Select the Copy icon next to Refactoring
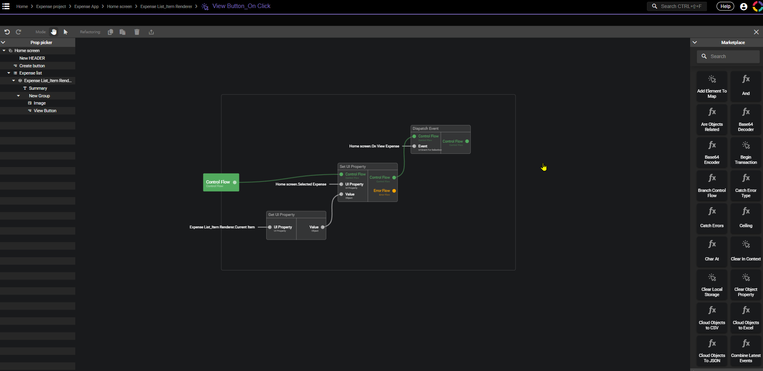763x371 pixels. tap(110, 32)
